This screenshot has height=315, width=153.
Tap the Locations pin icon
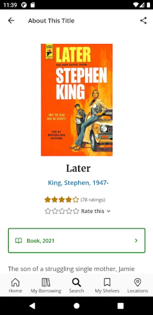138,282
